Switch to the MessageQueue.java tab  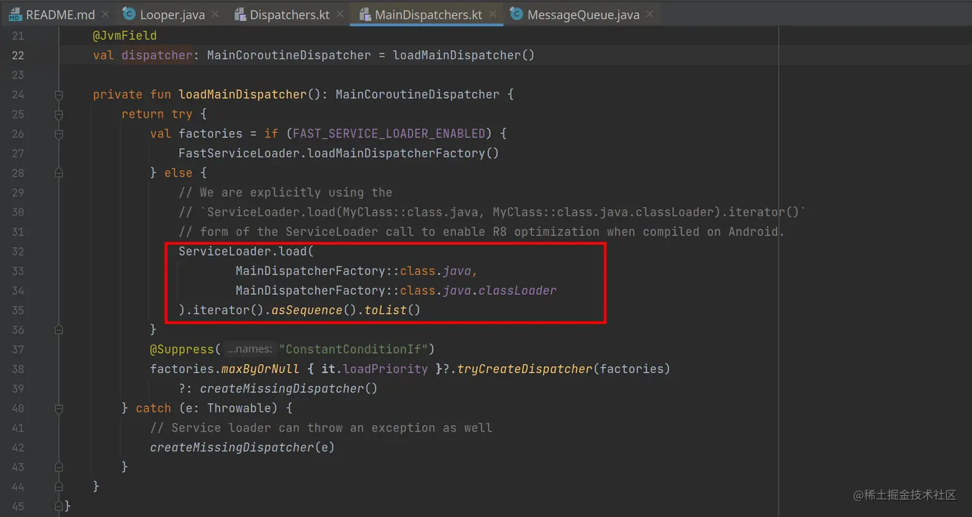[x=583, y=14]
